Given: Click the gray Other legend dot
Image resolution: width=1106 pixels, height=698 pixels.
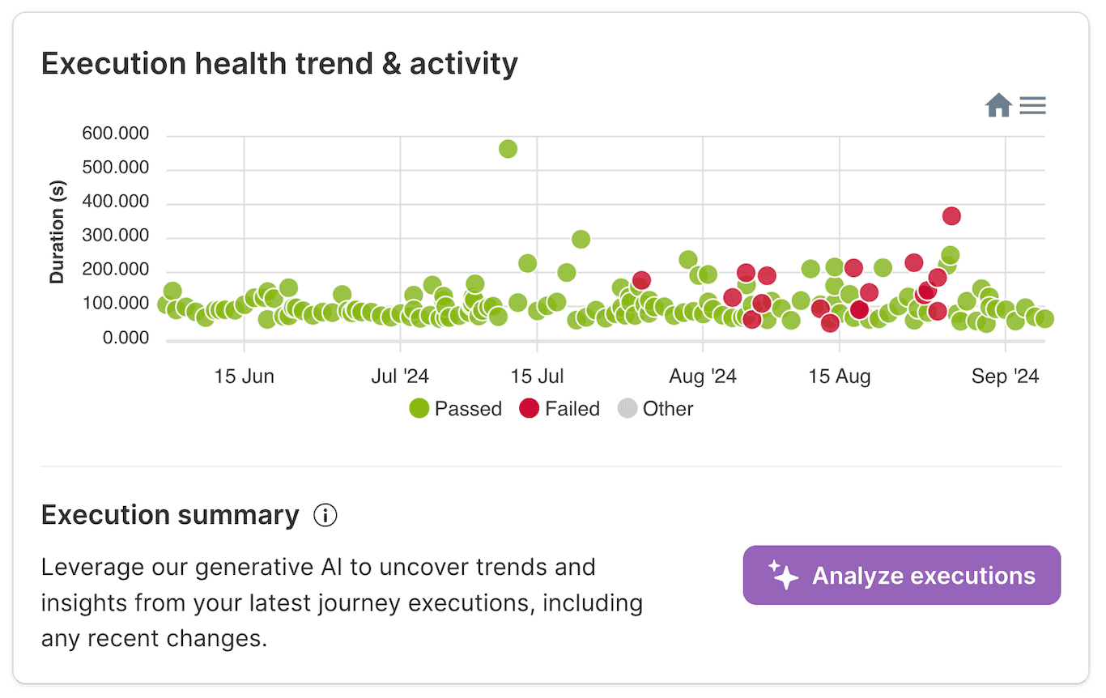Looking at the screenshot, I should click(x=628, y=409).
